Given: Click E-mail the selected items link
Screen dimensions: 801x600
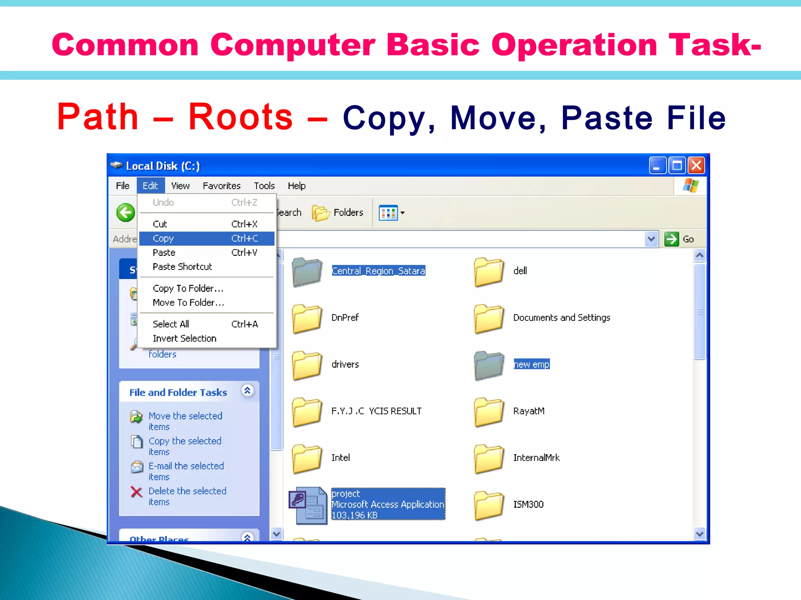Looking at the screenshot, I should pos(186,471).
